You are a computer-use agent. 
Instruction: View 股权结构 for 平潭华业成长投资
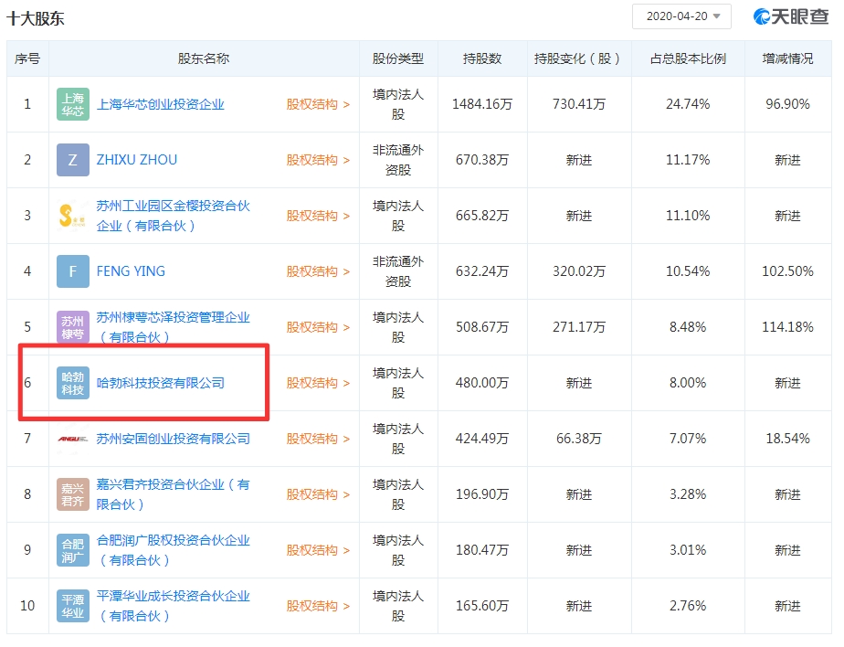pyautogui.click(x=318, y=606)
